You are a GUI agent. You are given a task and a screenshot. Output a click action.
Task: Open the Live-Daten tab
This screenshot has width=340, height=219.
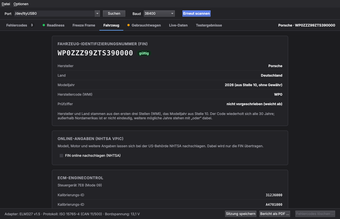click(x=178, y=25)
